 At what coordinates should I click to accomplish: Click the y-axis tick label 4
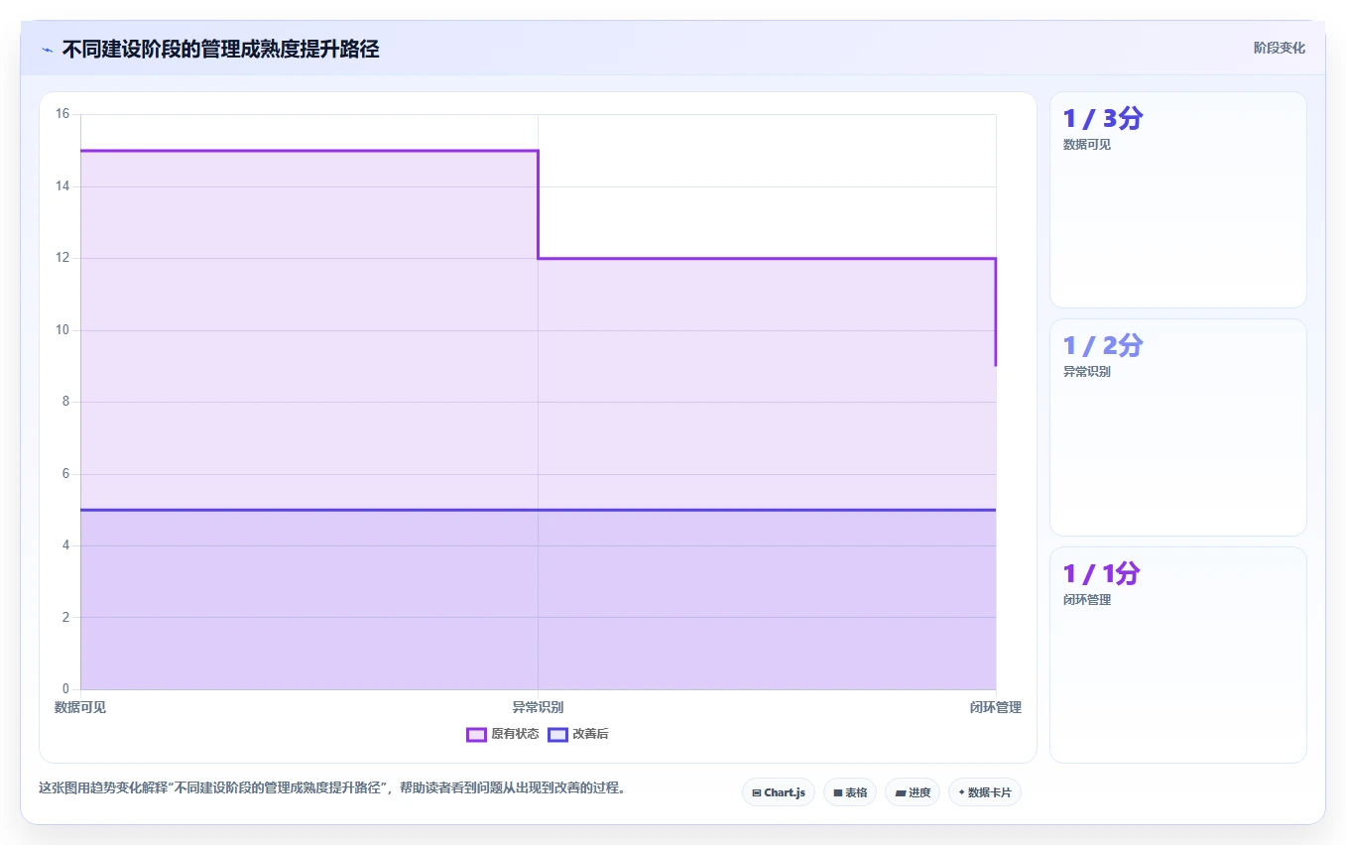pyautogui.click(x=65, y=545)
